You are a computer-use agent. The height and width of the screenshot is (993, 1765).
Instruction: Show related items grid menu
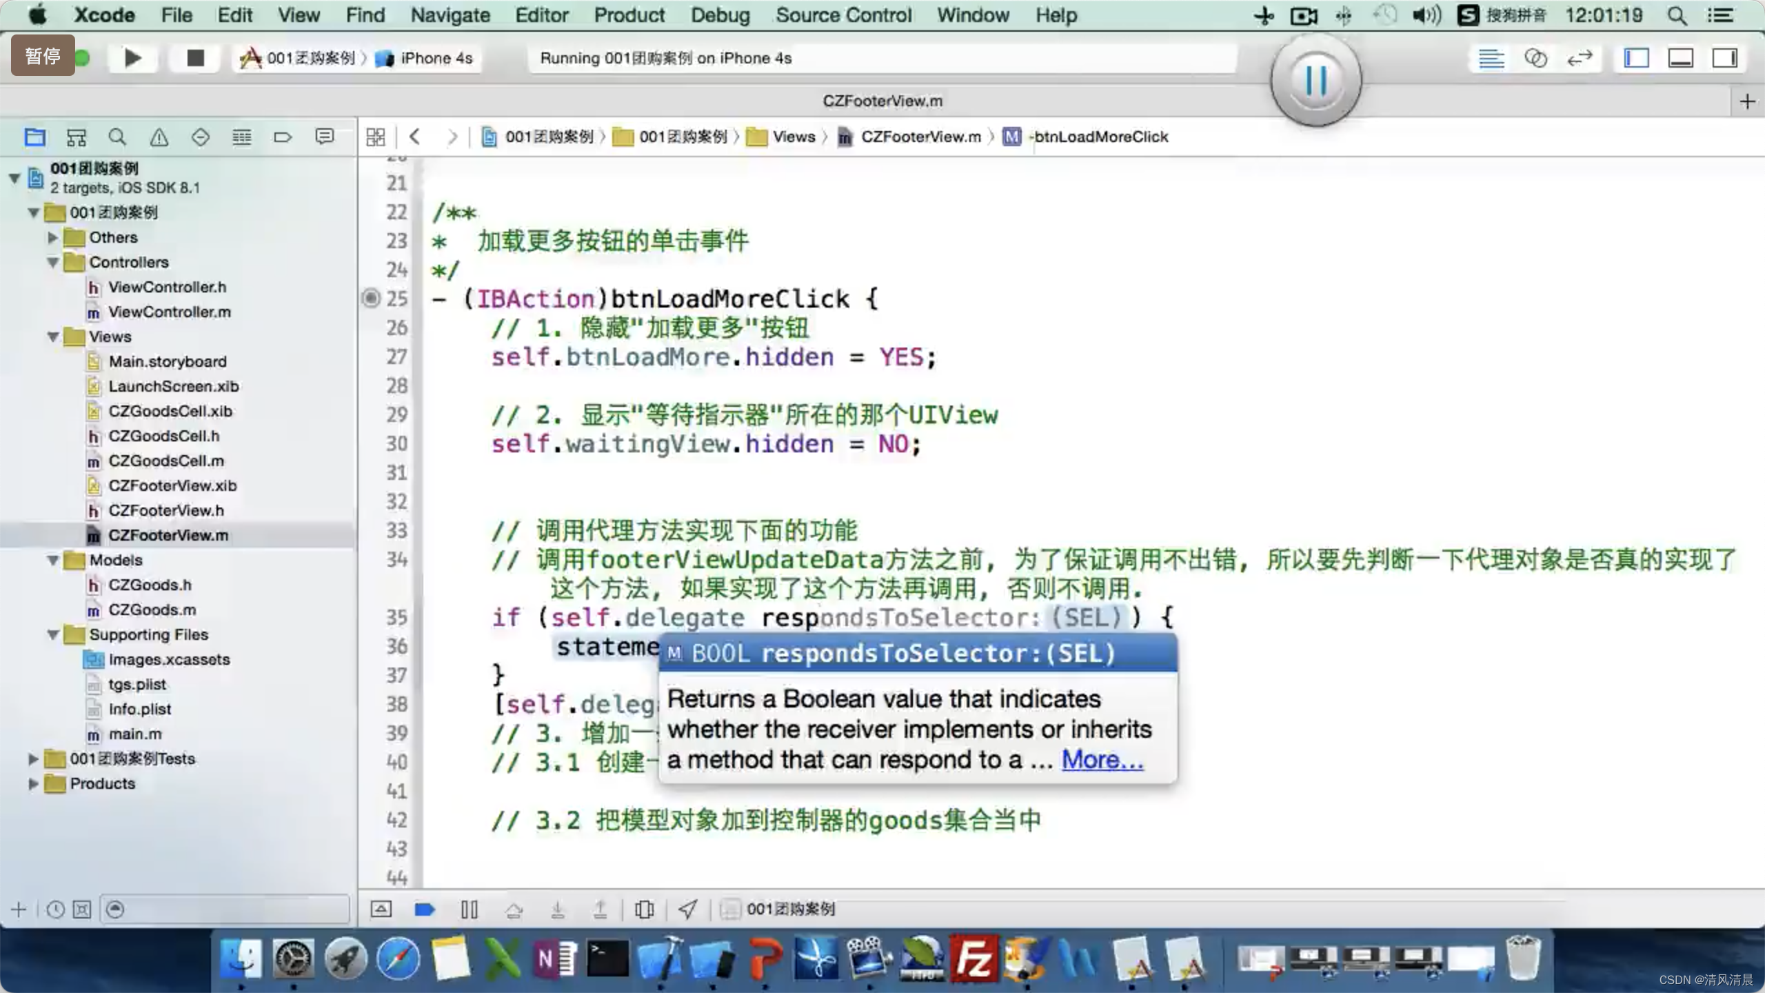(376, 137)
